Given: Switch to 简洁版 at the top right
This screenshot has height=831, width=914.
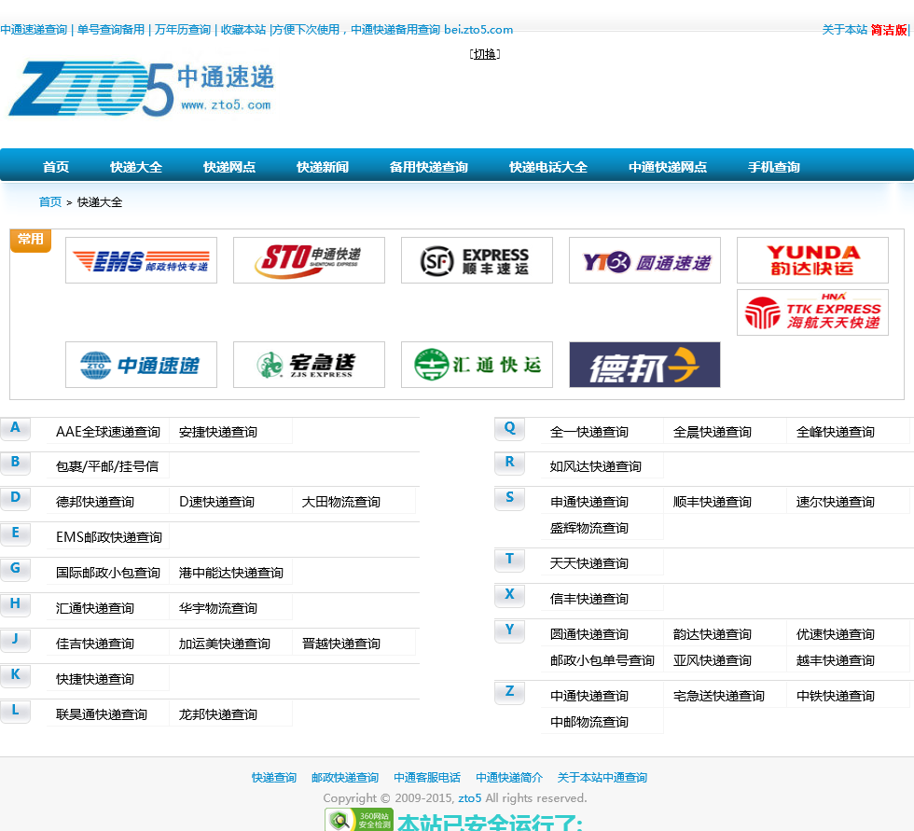Looking at the screenshot, I should pyautogui.click(x=889, y=30).
